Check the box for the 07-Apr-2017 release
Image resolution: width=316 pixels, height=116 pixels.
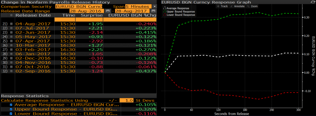(x=11, y=41)
